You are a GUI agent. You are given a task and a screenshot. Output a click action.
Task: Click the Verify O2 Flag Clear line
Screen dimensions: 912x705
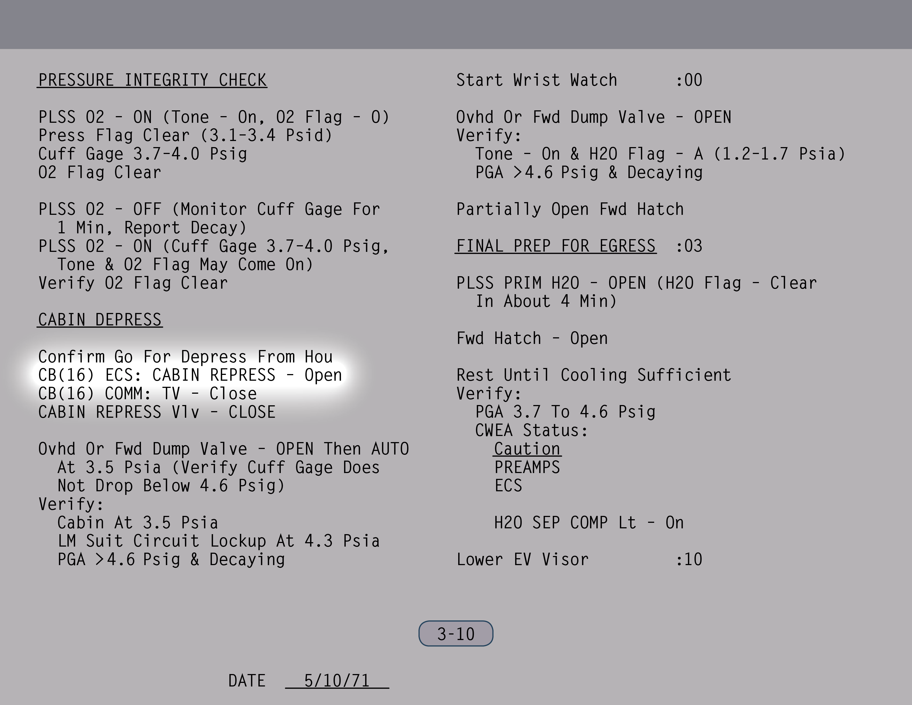[133, 283]
